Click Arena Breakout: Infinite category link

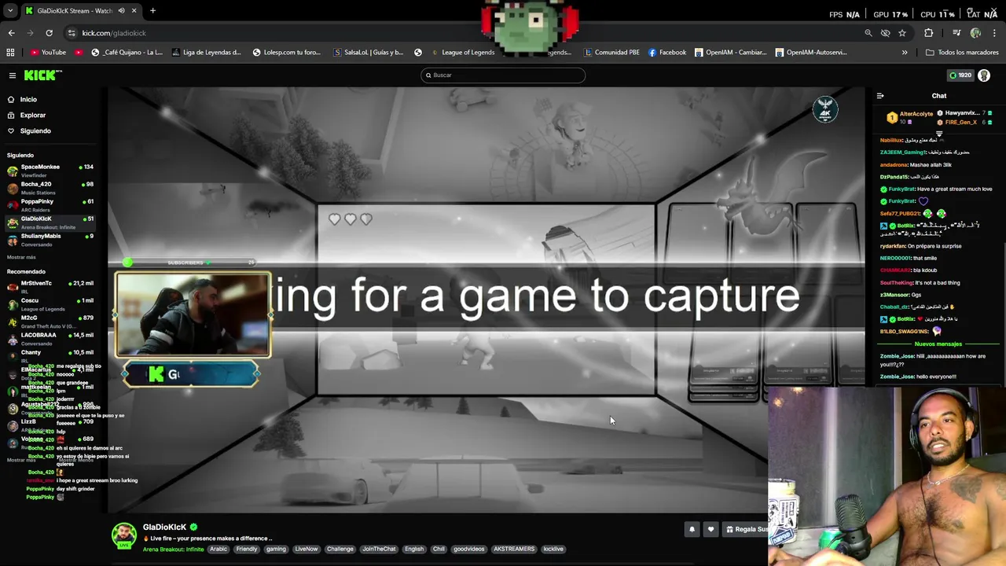coord(173,549)
